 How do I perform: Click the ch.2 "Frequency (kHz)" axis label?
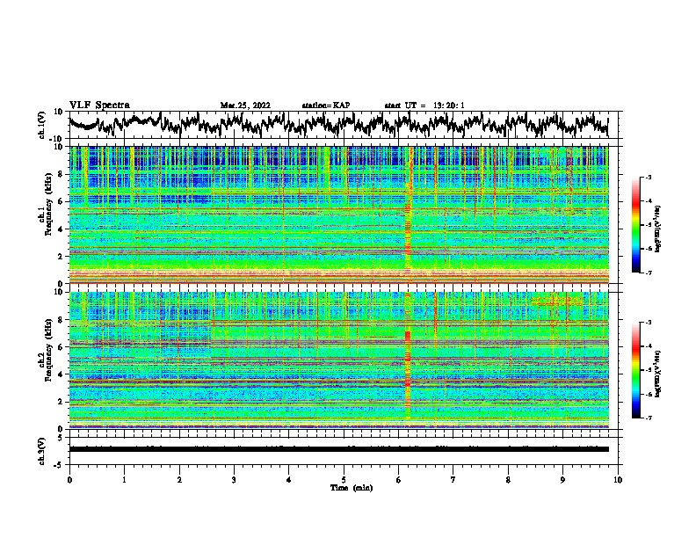coord(48,349)
